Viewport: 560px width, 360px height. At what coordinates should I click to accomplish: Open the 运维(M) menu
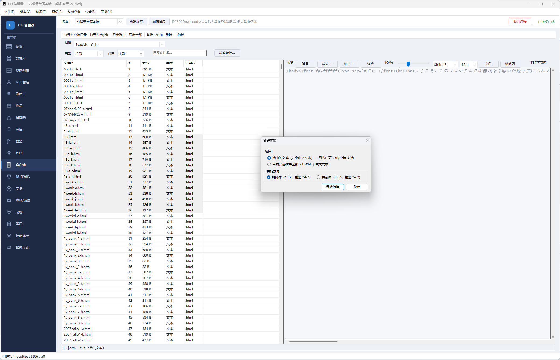tap(74, 12)
